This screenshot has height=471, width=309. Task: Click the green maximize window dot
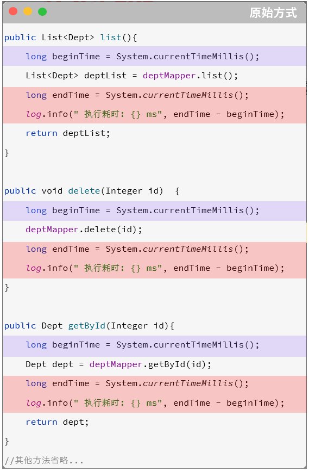click(42, 11)
